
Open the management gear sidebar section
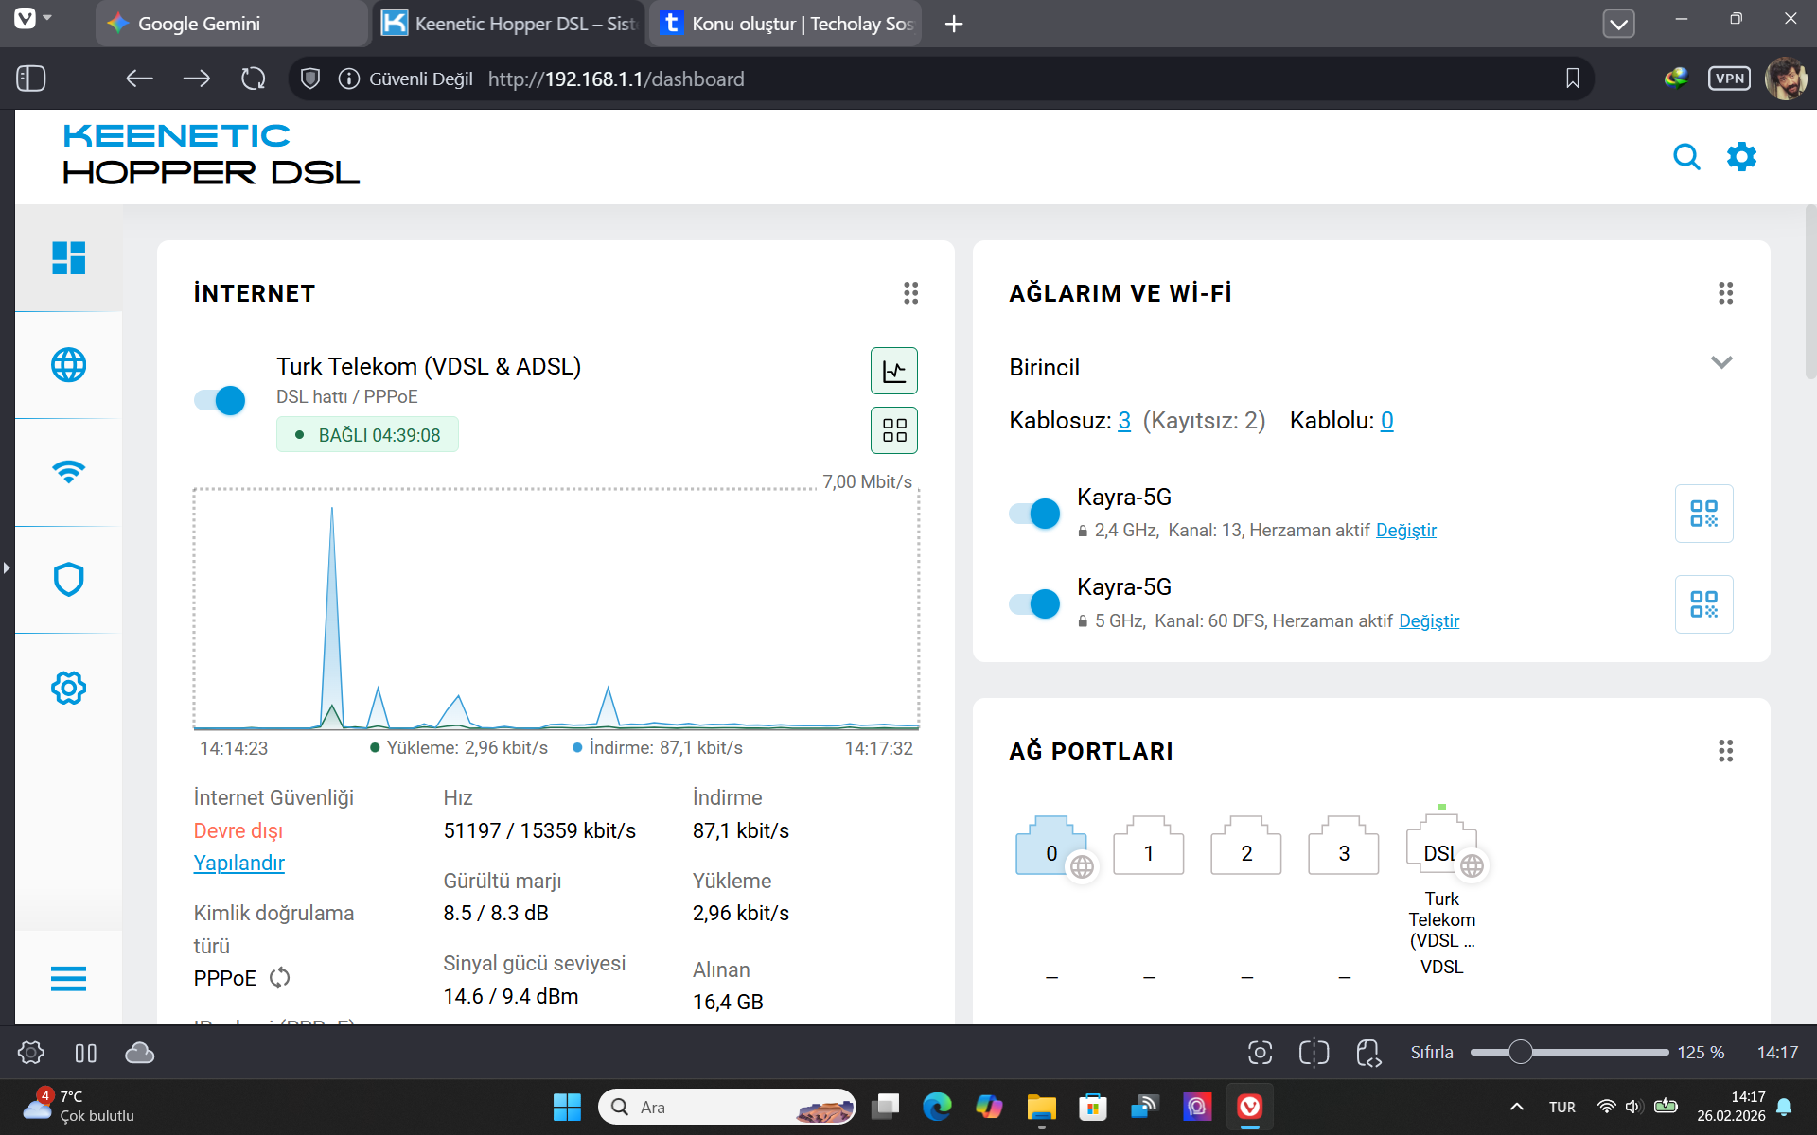[68, 688]
